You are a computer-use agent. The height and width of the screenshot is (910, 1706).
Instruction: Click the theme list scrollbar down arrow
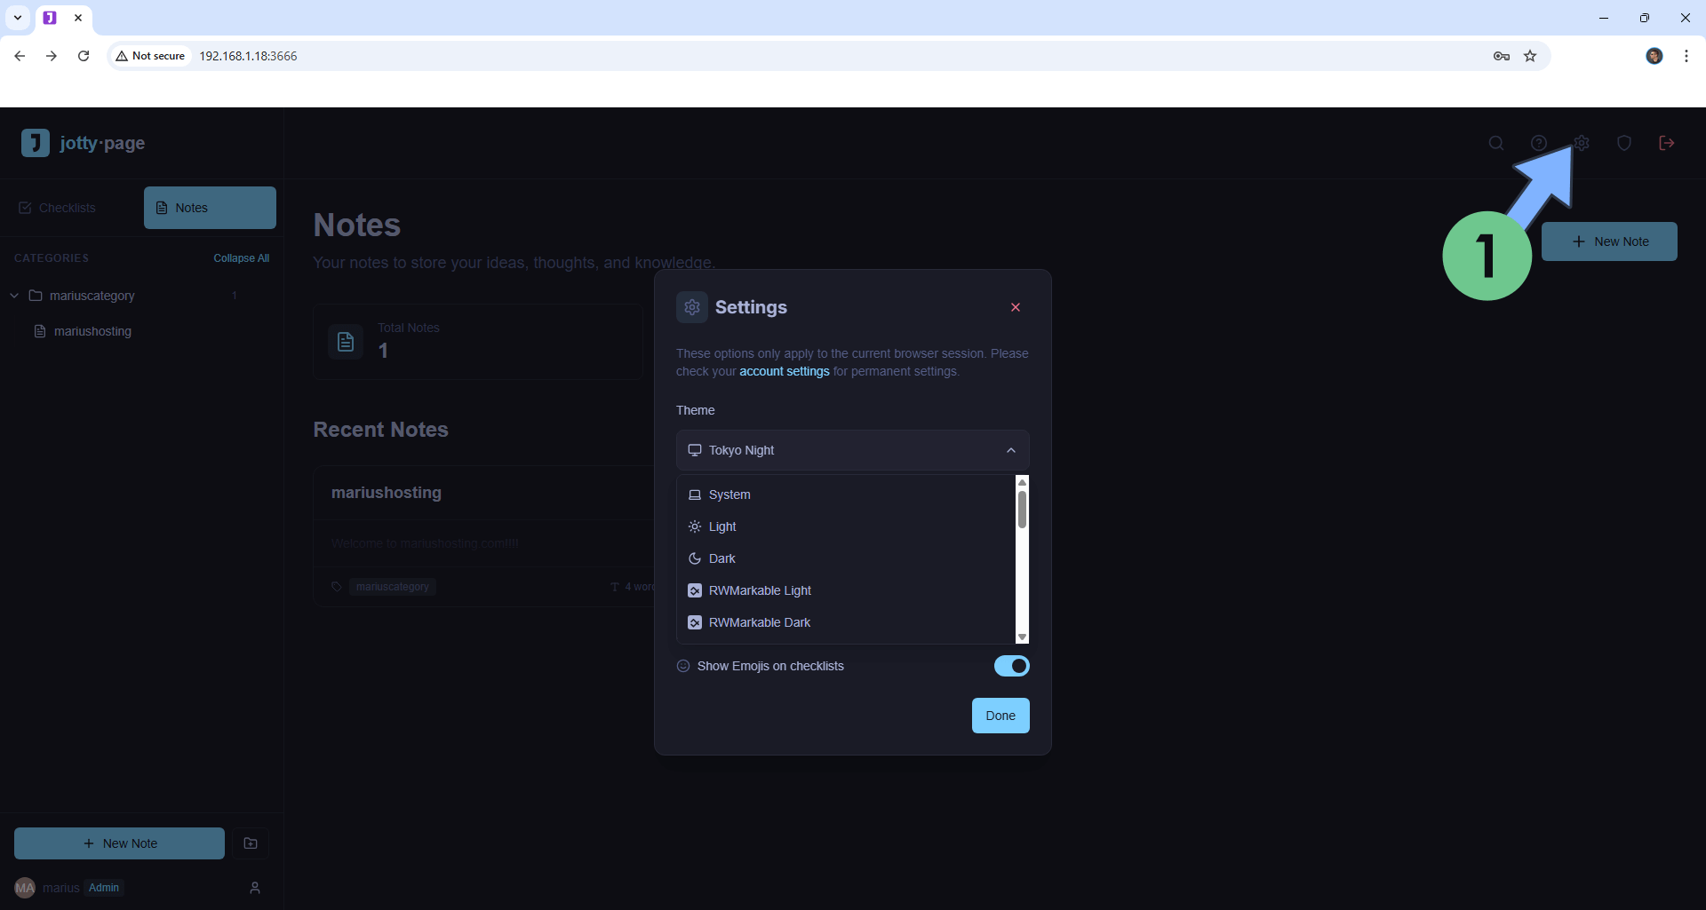point(1022,637)
